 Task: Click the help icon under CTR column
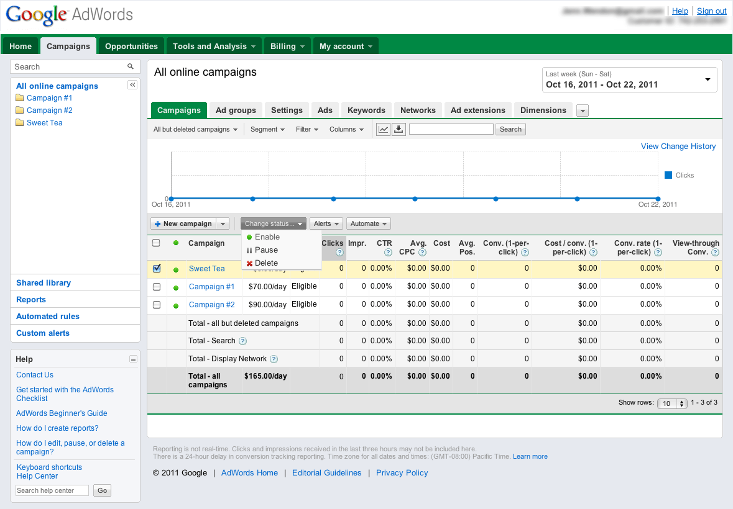(388, 253)
